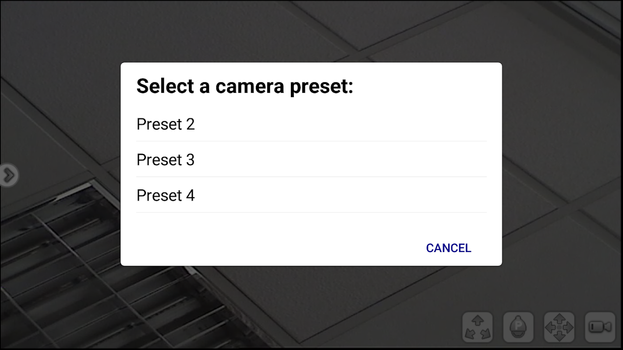Image resolution: width=623 pixels, height=350 pixels.
Task: Expand the side panel chevron arrow
Action: [x=8, y=175]
